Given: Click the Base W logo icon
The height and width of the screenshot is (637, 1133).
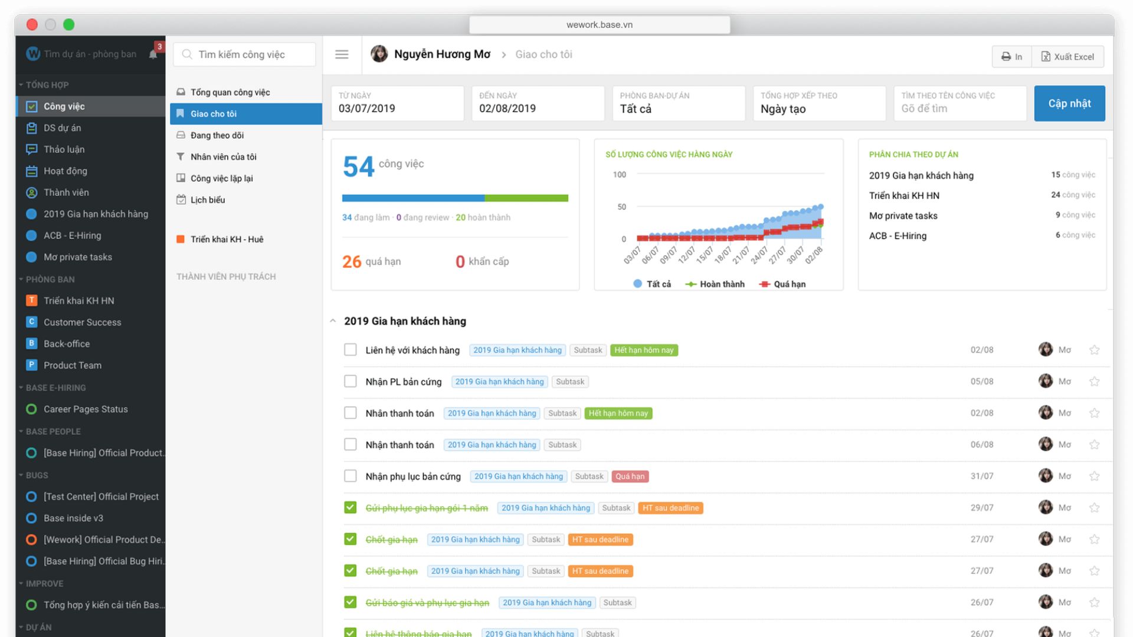Looking at the screenshot, I should [33, 54].
